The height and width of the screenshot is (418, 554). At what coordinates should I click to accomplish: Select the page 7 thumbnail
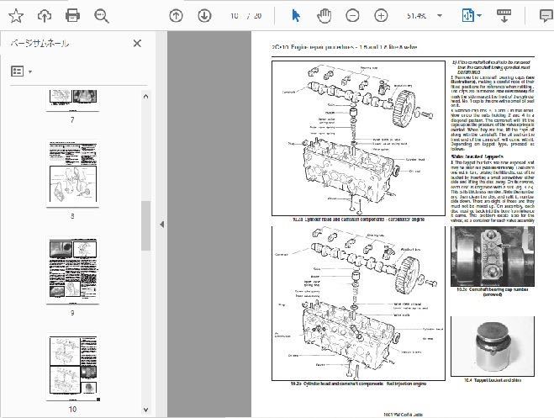[72, 101]
